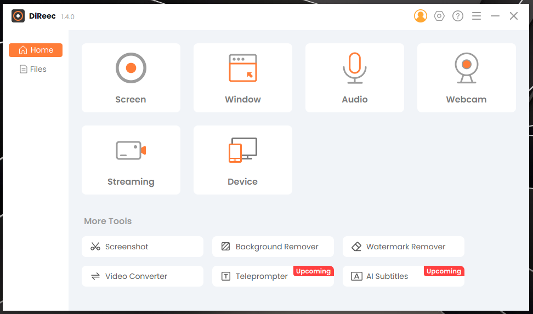Go to the Home tab

[x=36, y=50]
